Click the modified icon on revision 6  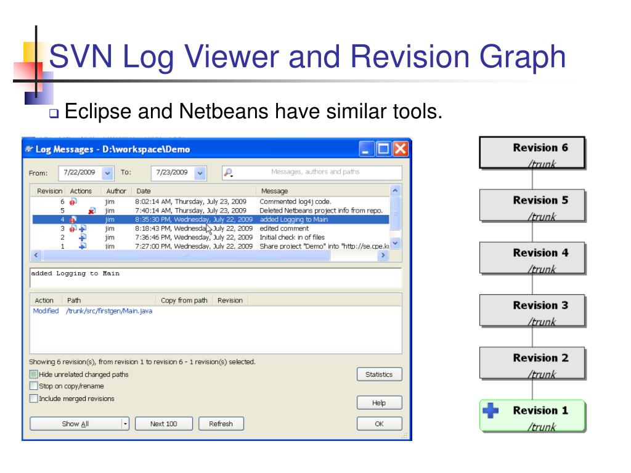(x=73, y=201)
